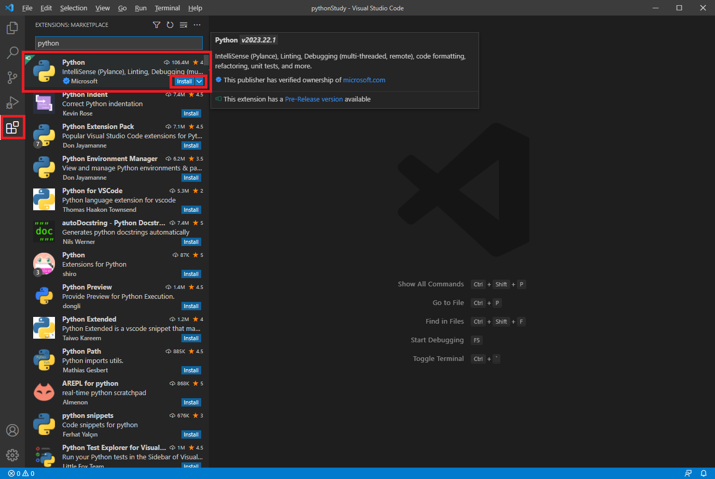Clear extensions search results icon
715x479 pixels.
(x=184, y=25)
